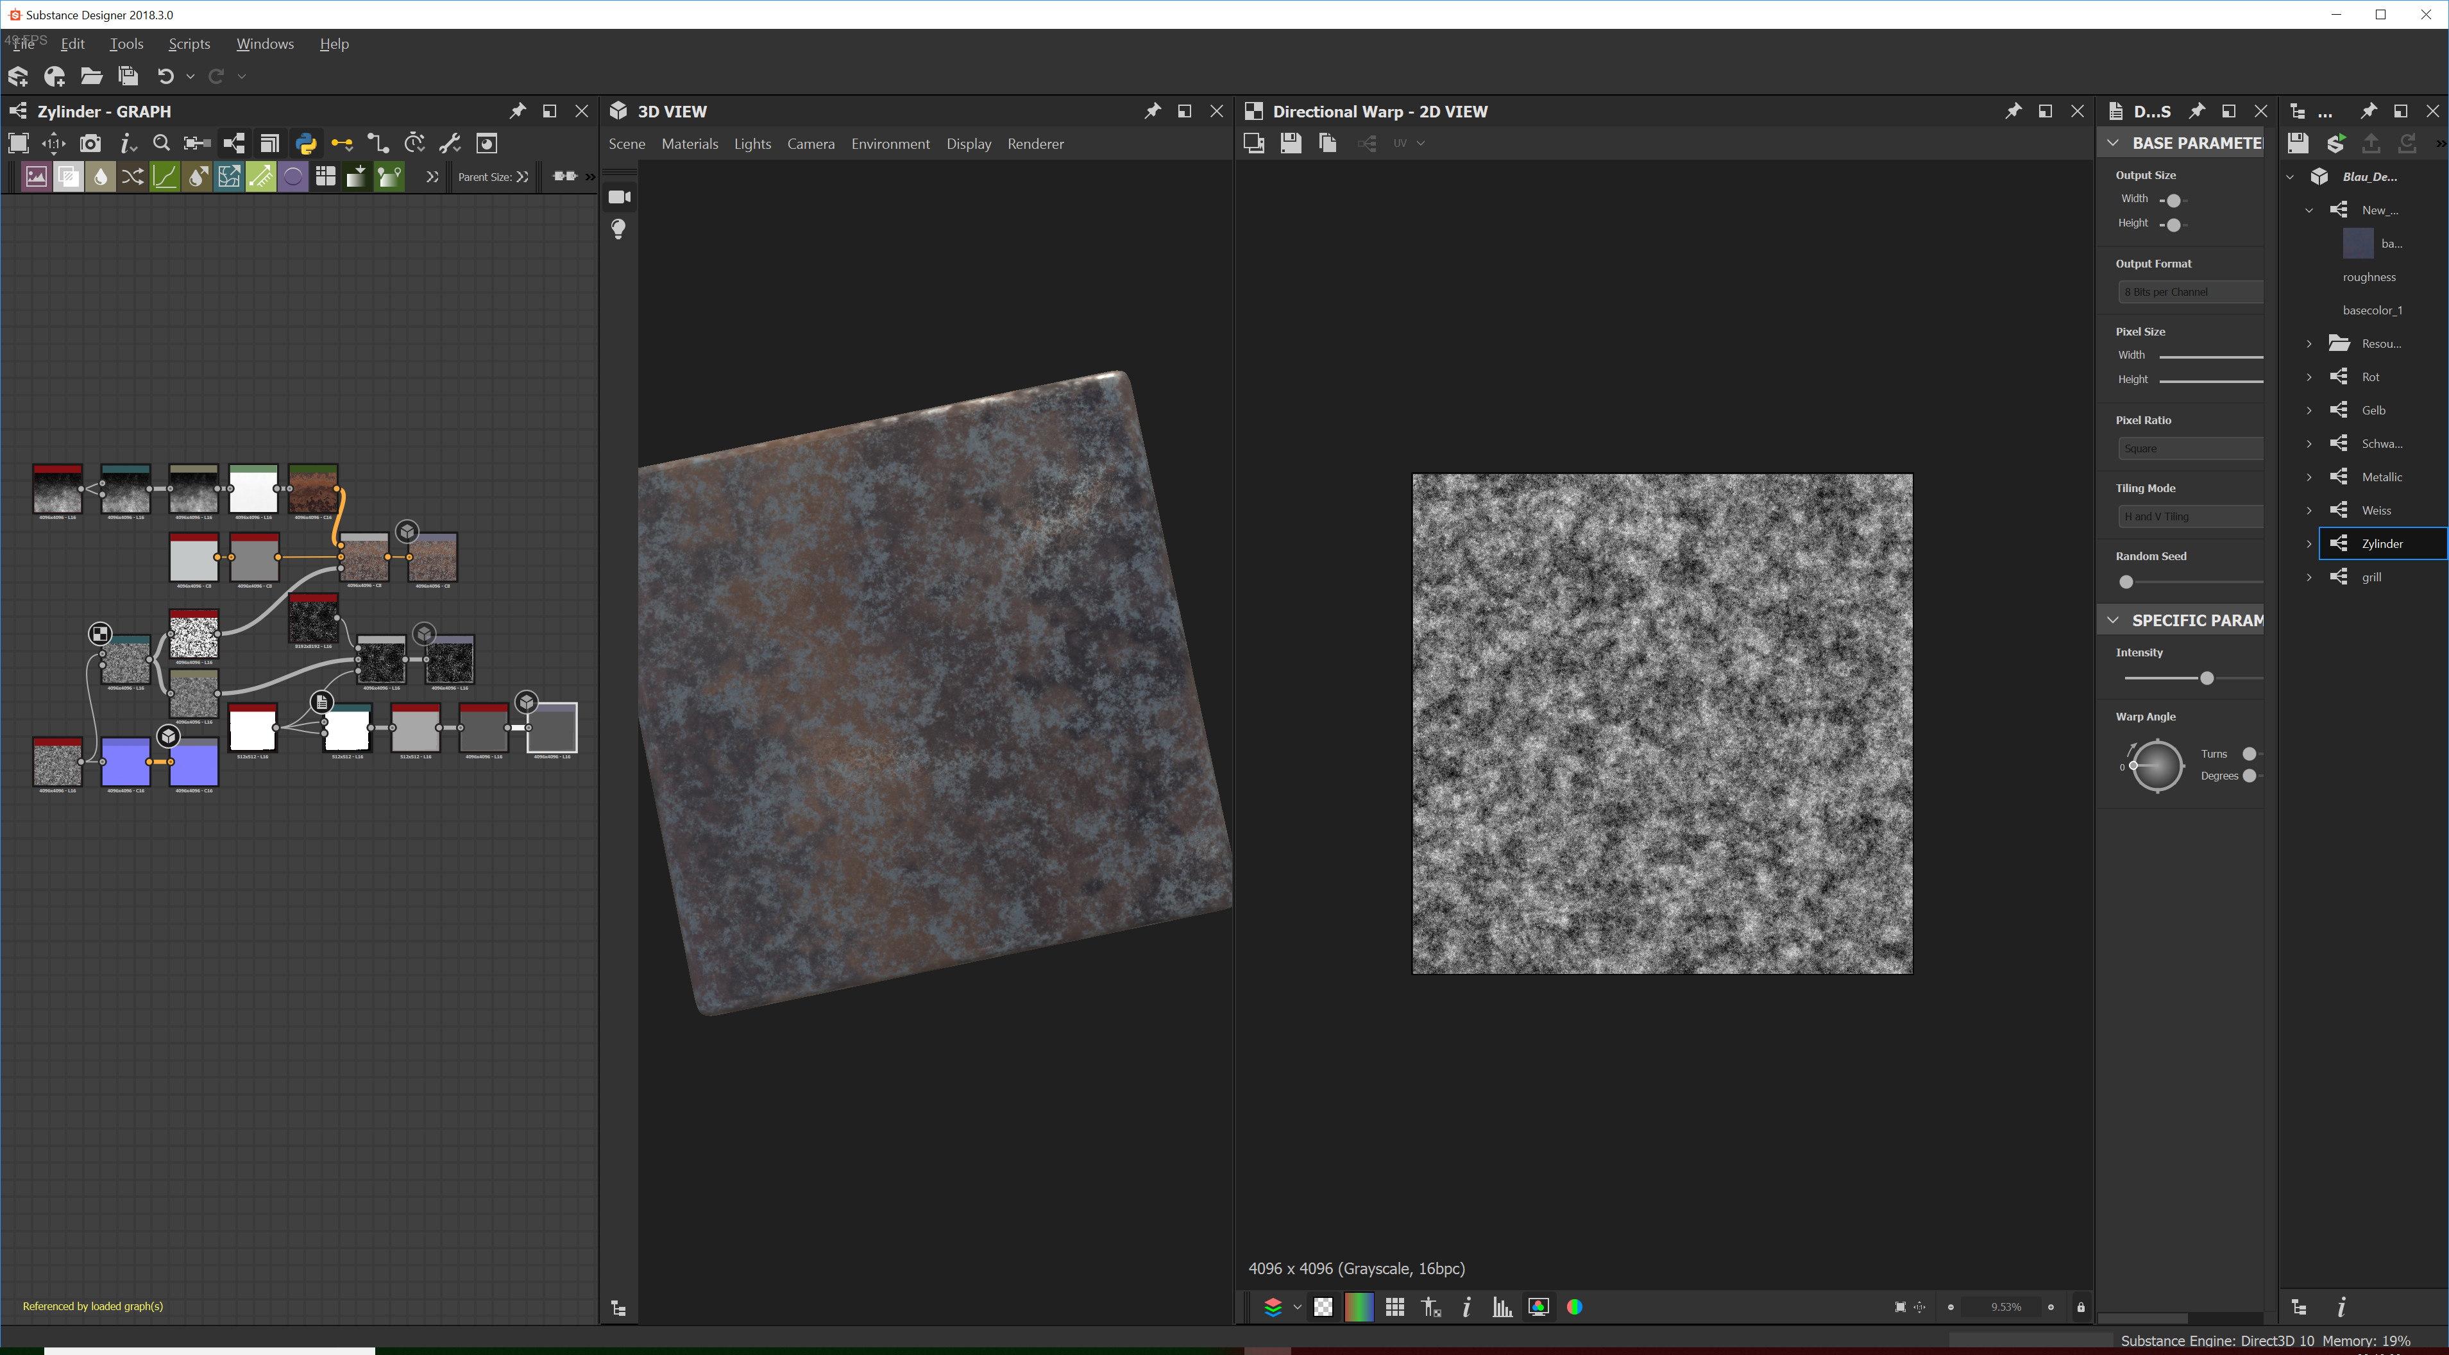Toggle the 2D view zoom lock
Image resolution: width=2449 pixels, height=1355 pixels.
click(2080, 1306)
